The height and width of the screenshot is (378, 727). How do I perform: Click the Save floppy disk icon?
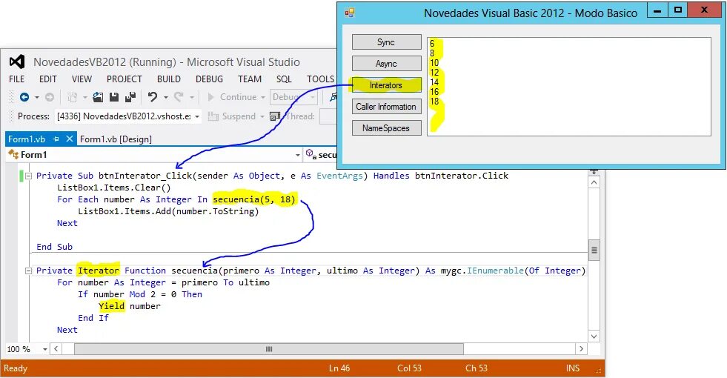click(114, 97)
